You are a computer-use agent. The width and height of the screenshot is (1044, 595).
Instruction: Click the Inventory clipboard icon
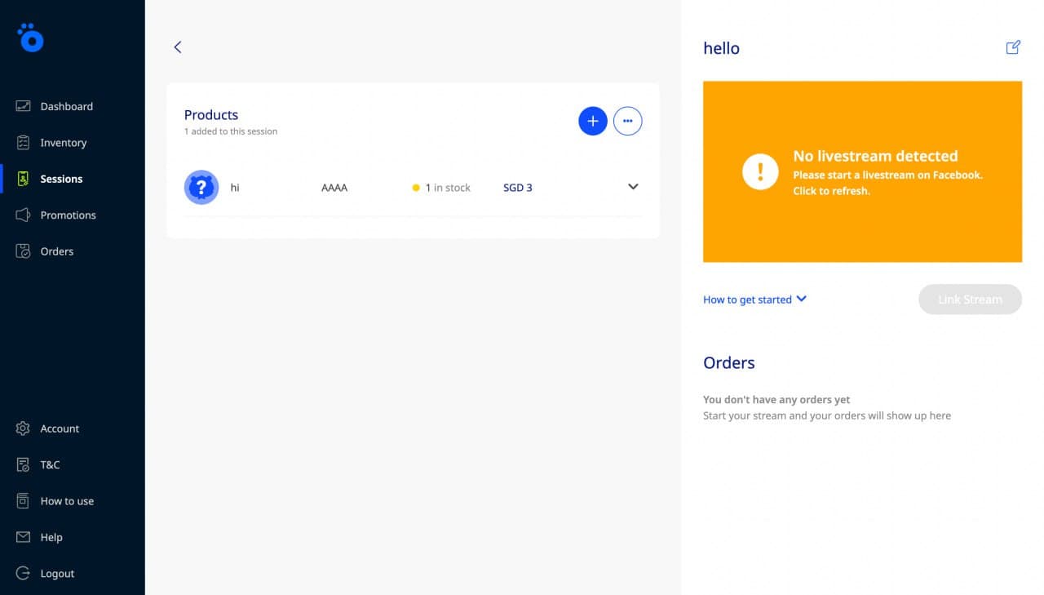click(x=23, y=143)
